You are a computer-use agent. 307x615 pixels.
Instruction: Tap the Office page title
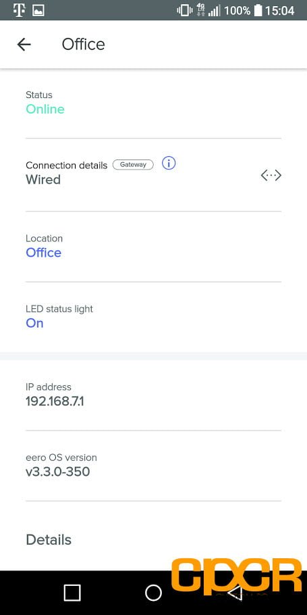point(84,45)
